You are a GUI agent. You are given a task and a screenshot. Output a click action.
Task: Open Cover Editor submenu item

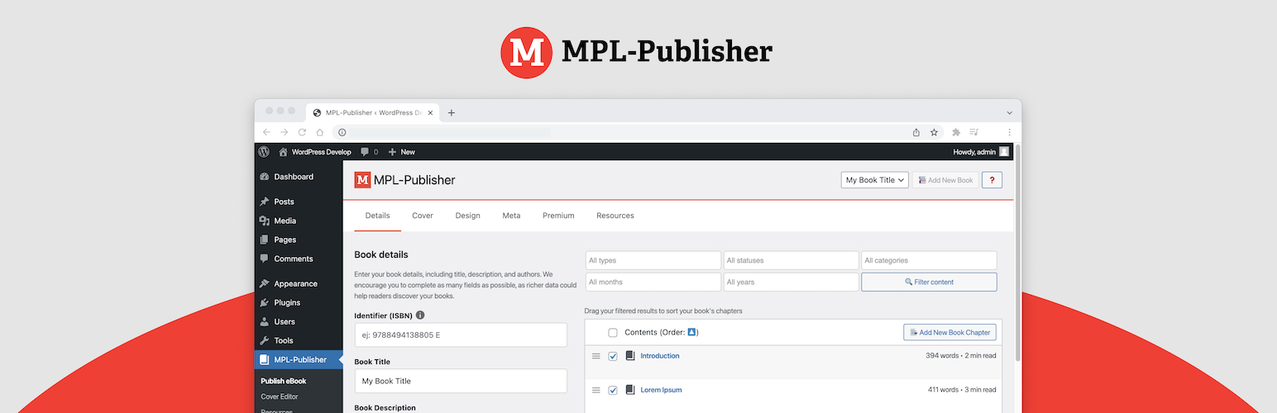point(280,396)
